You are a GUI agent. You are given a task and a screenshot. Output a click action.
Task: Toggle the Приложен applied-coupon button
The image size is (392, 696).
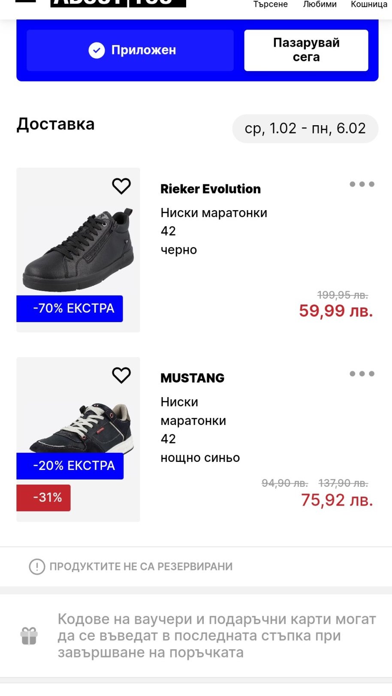[x=130, y=50]
